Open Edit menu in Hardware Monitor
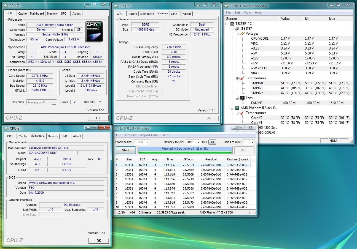 point(237,13)
